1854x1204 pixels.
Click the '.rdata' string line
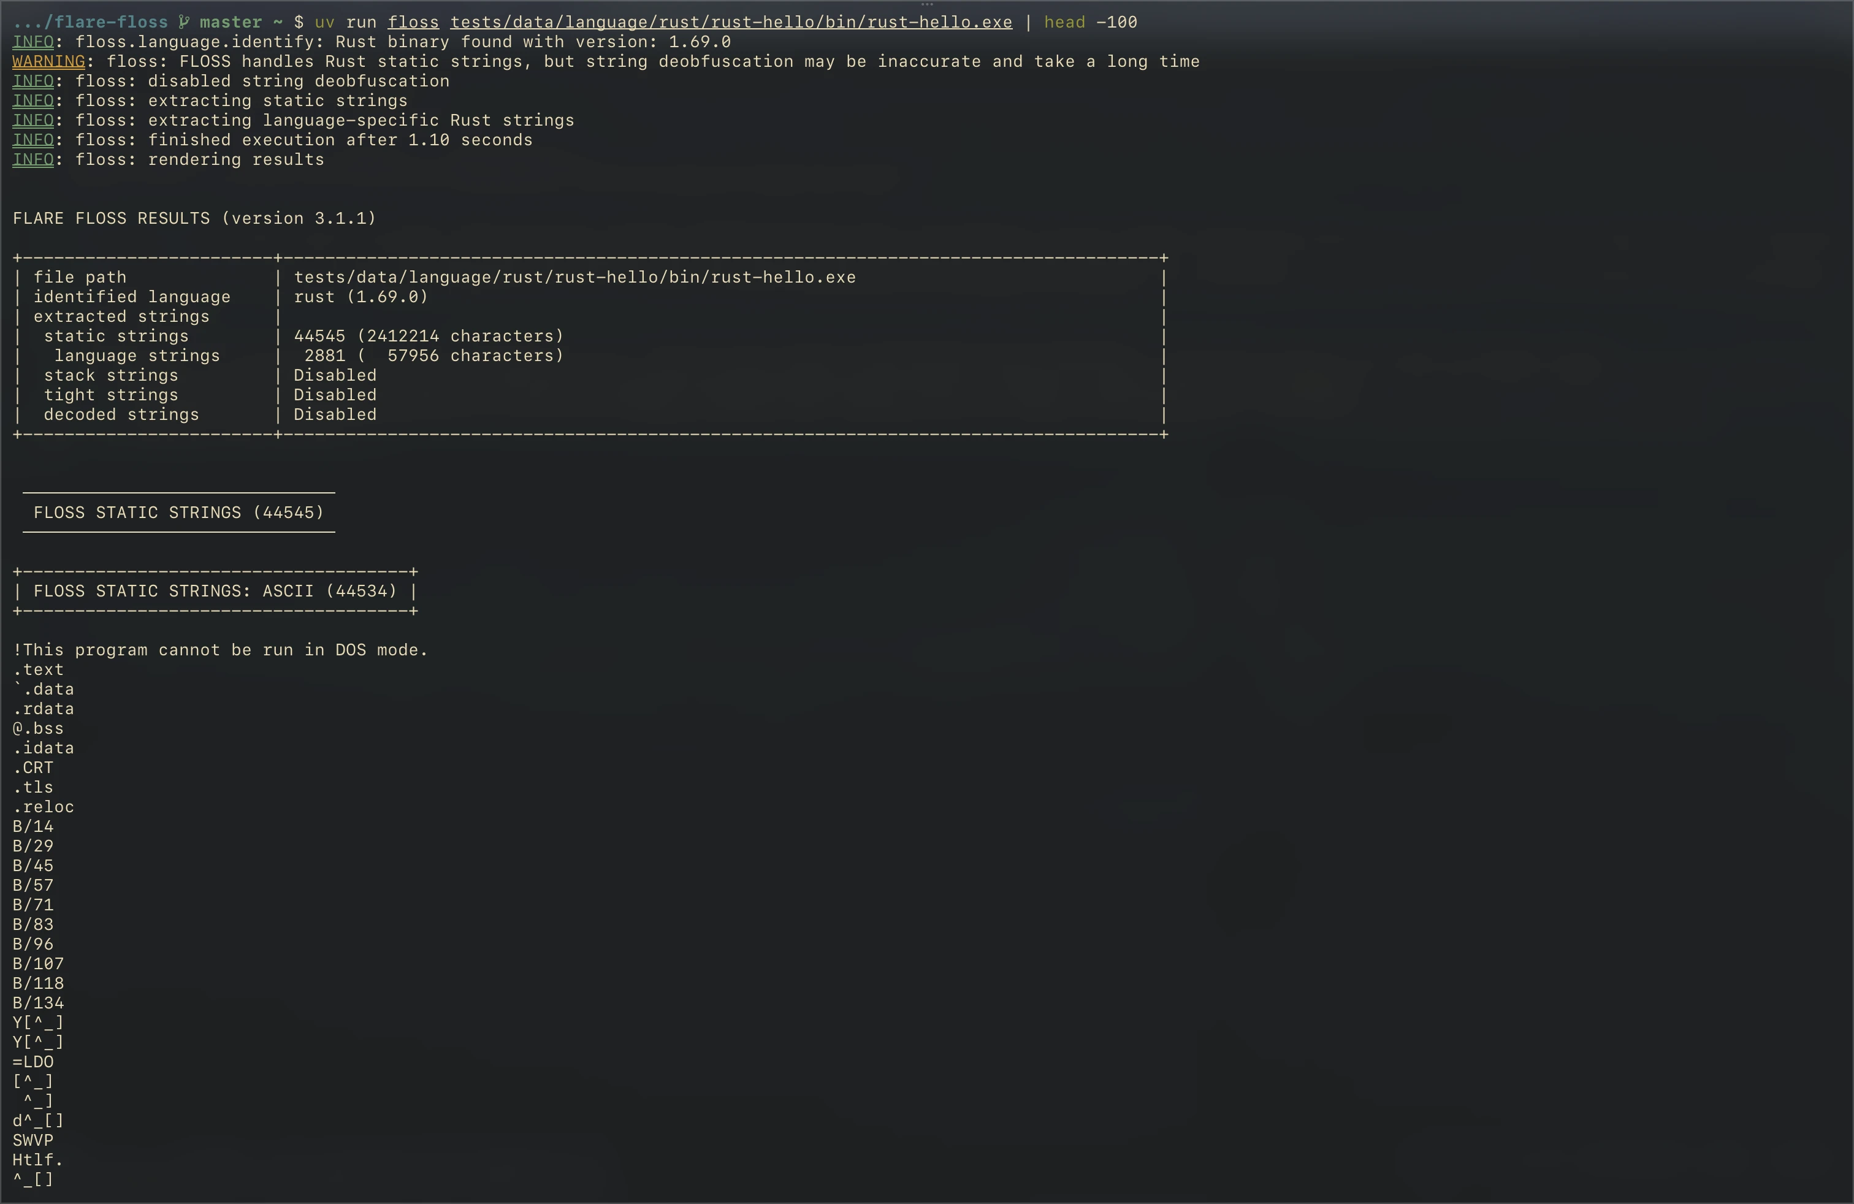[x=43, y=709]
